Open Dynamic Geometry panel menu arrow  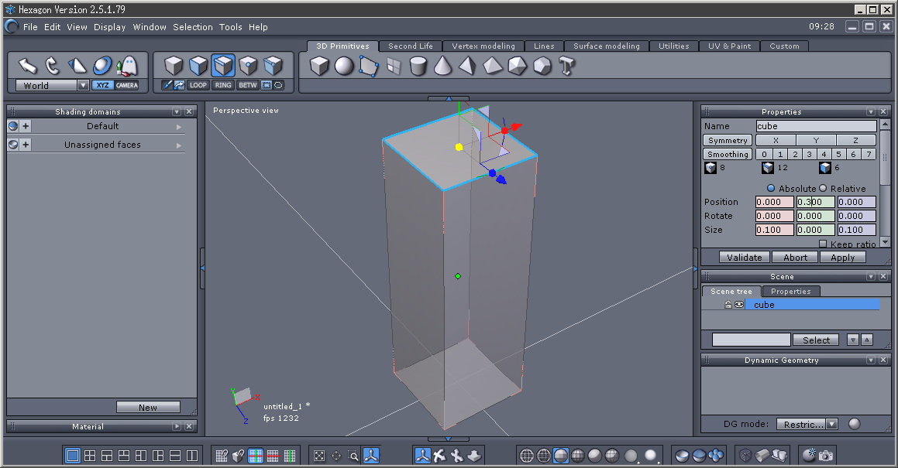(871, 360)
